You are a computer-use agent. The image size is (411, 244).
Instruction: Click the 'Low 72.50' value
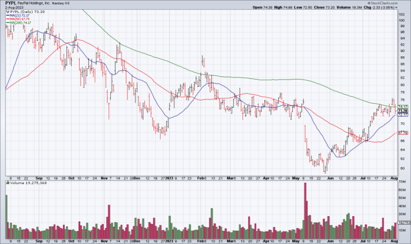tap(303, 7)
